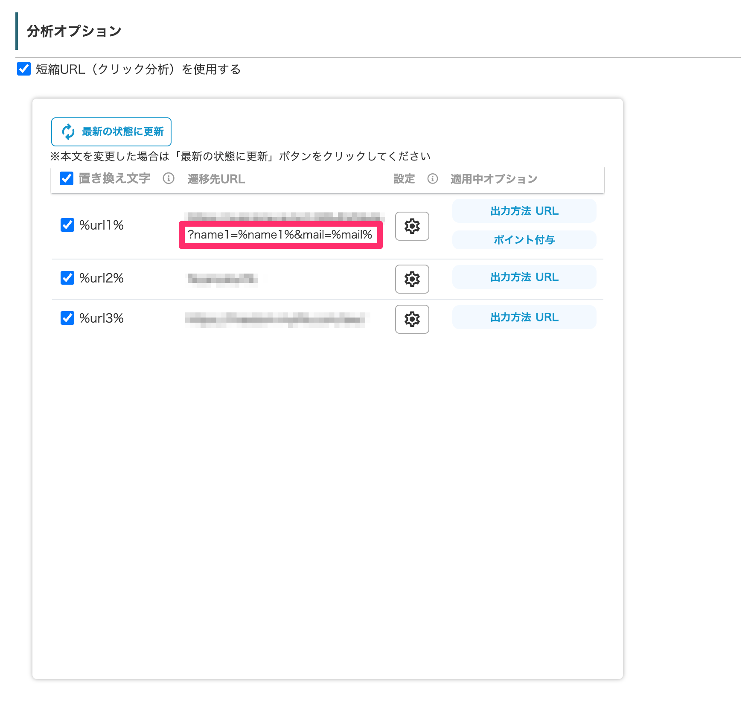Click 出力方法 URL option for %url1%
751x717 pixels.
524,211
